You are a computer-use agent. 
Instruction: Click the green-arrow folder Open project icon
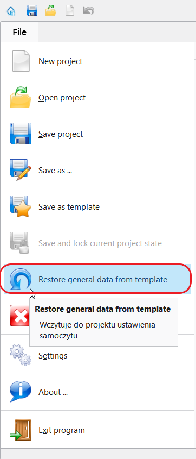click(21, 97)
